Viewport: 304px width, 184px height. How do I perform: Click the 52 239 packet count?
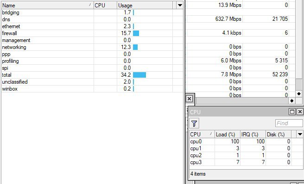coord(280,74)
